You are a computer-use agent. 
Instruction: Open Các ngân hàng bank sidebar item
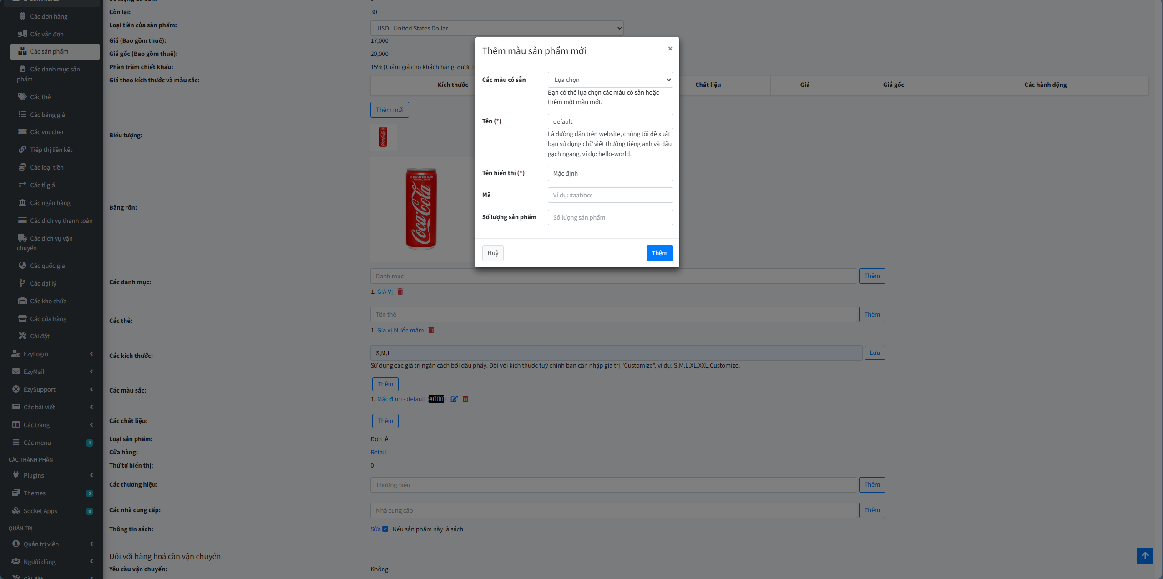point(50,203)
